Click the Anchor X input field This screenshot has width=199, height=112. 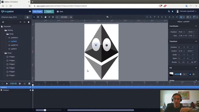[x=181, y=51]
